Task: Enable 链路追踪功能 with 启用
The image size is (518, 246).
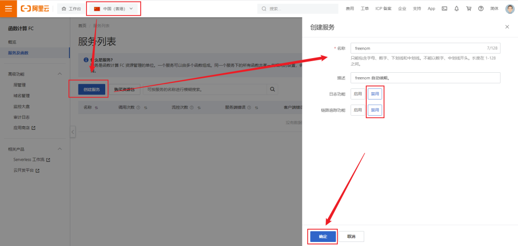Action: pos(358,110)
